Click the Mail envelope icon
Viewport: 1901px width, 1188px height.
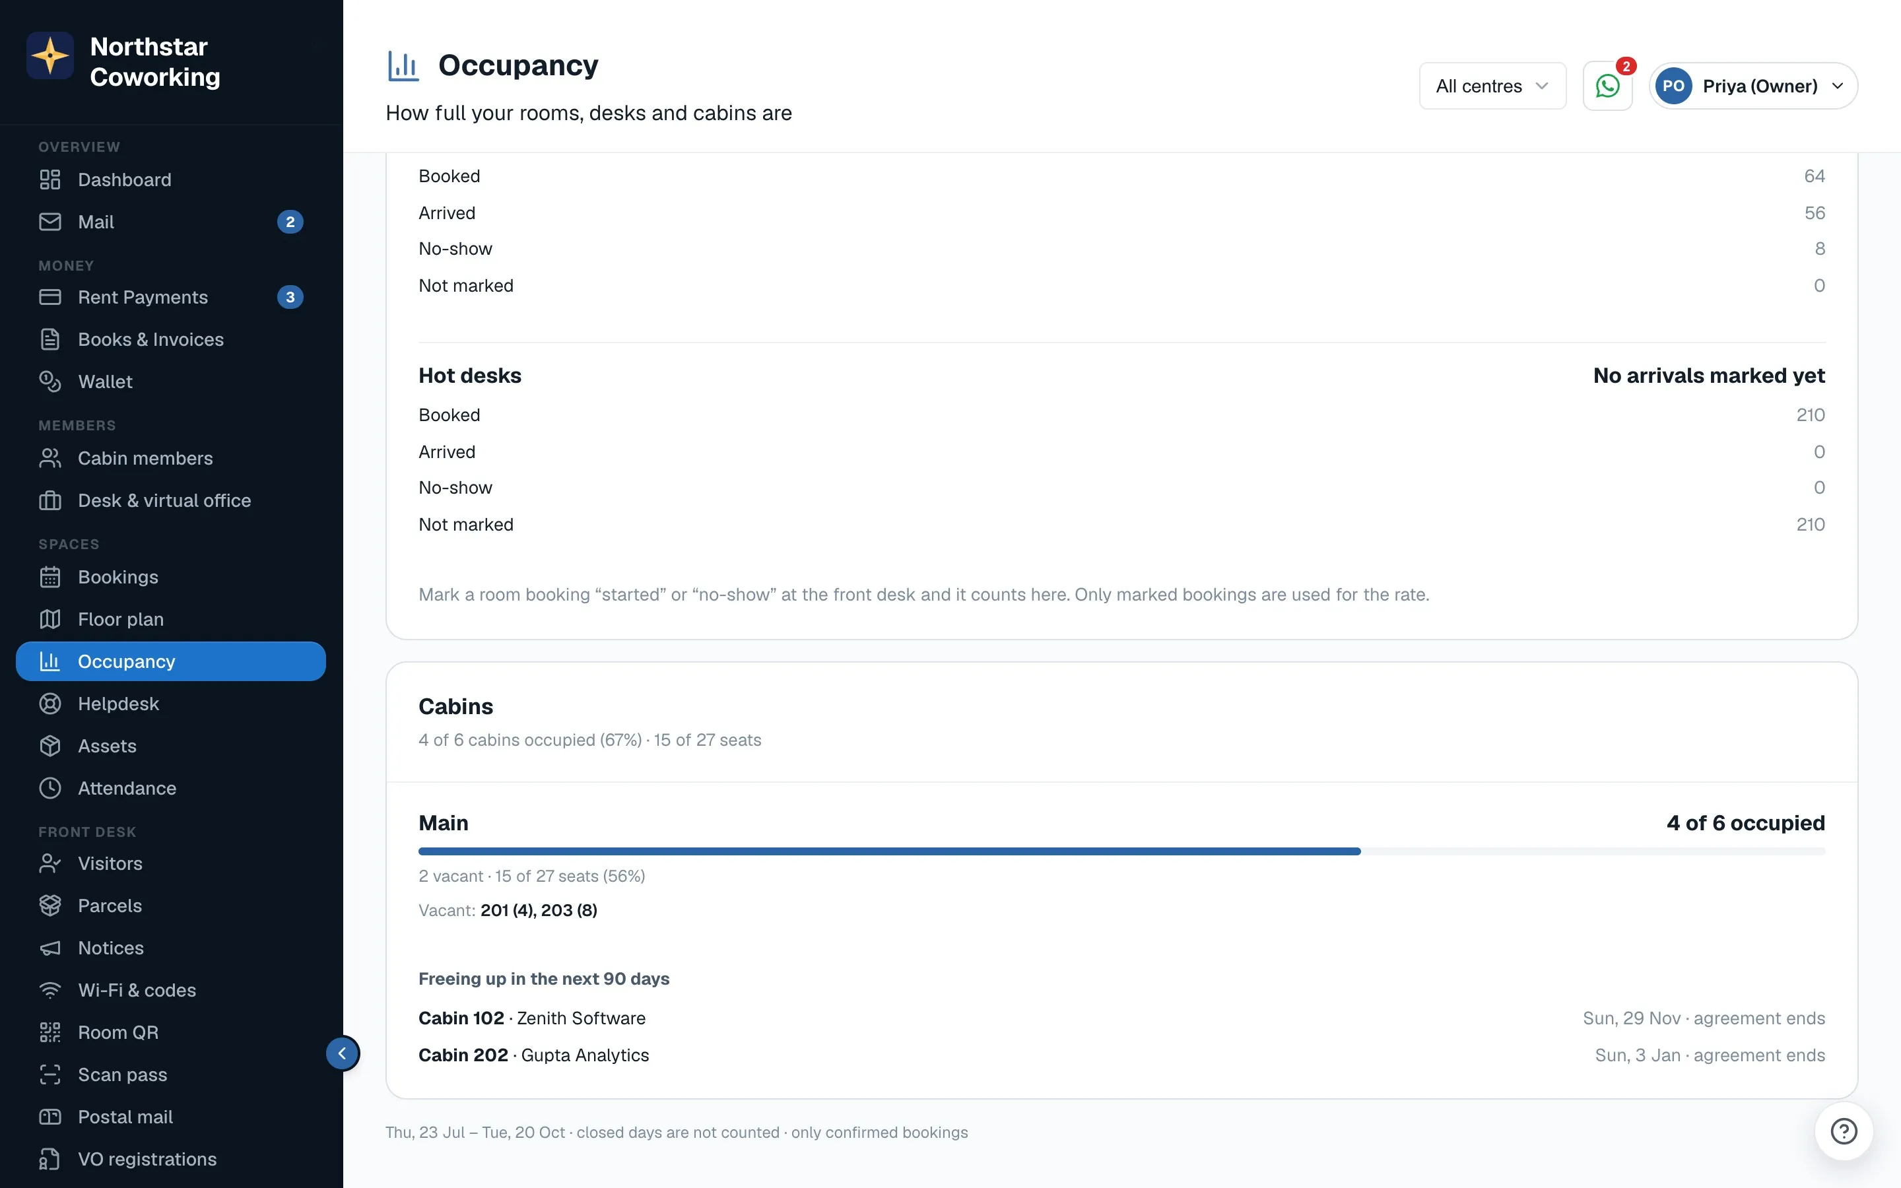50,222
